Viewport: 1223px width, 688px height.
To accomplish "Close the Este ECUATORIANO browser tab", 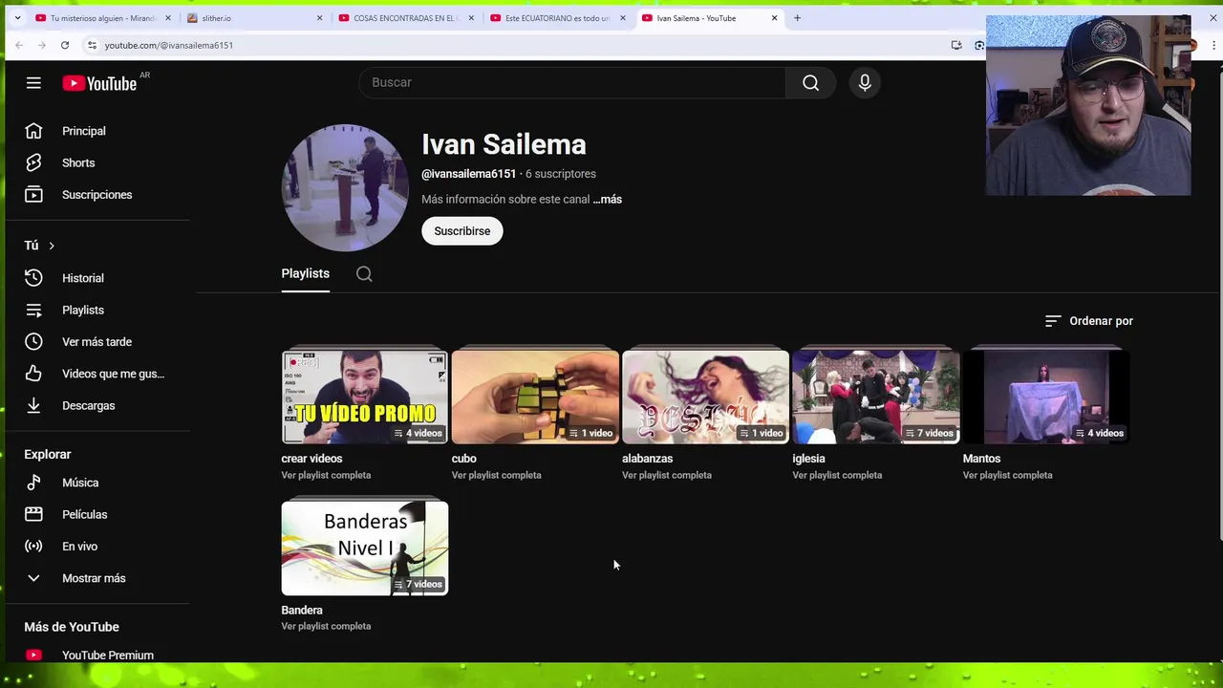I will (x=623, y=18).
